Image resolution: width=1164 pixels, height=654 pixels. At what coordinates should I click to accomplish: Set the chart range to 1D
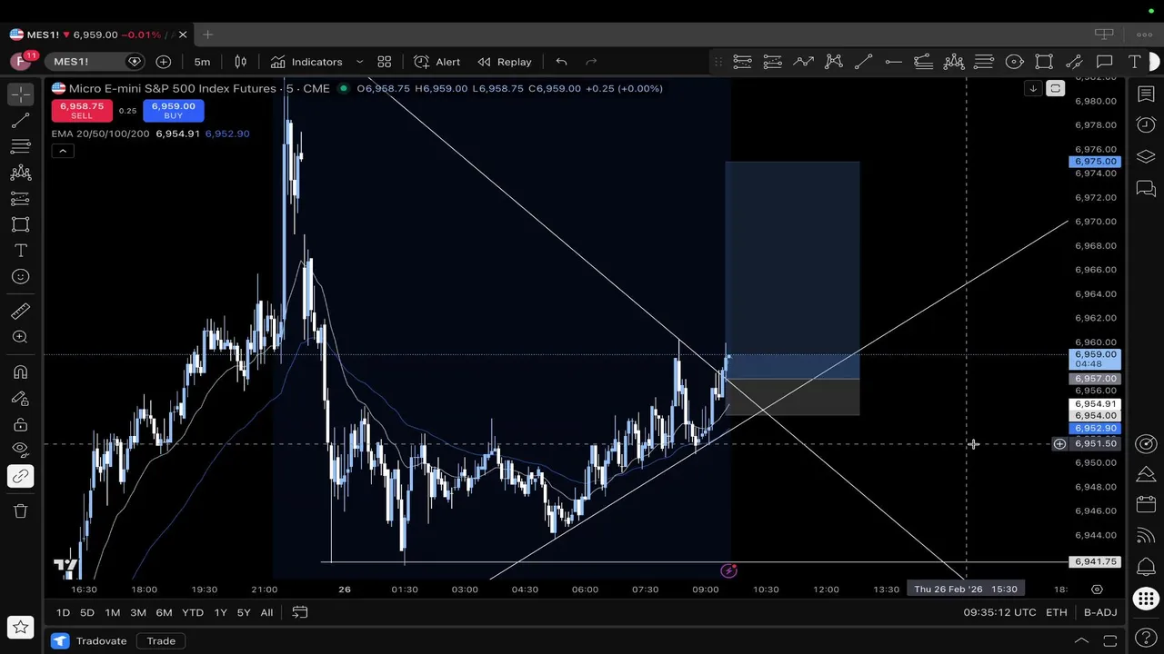point(63,612)
